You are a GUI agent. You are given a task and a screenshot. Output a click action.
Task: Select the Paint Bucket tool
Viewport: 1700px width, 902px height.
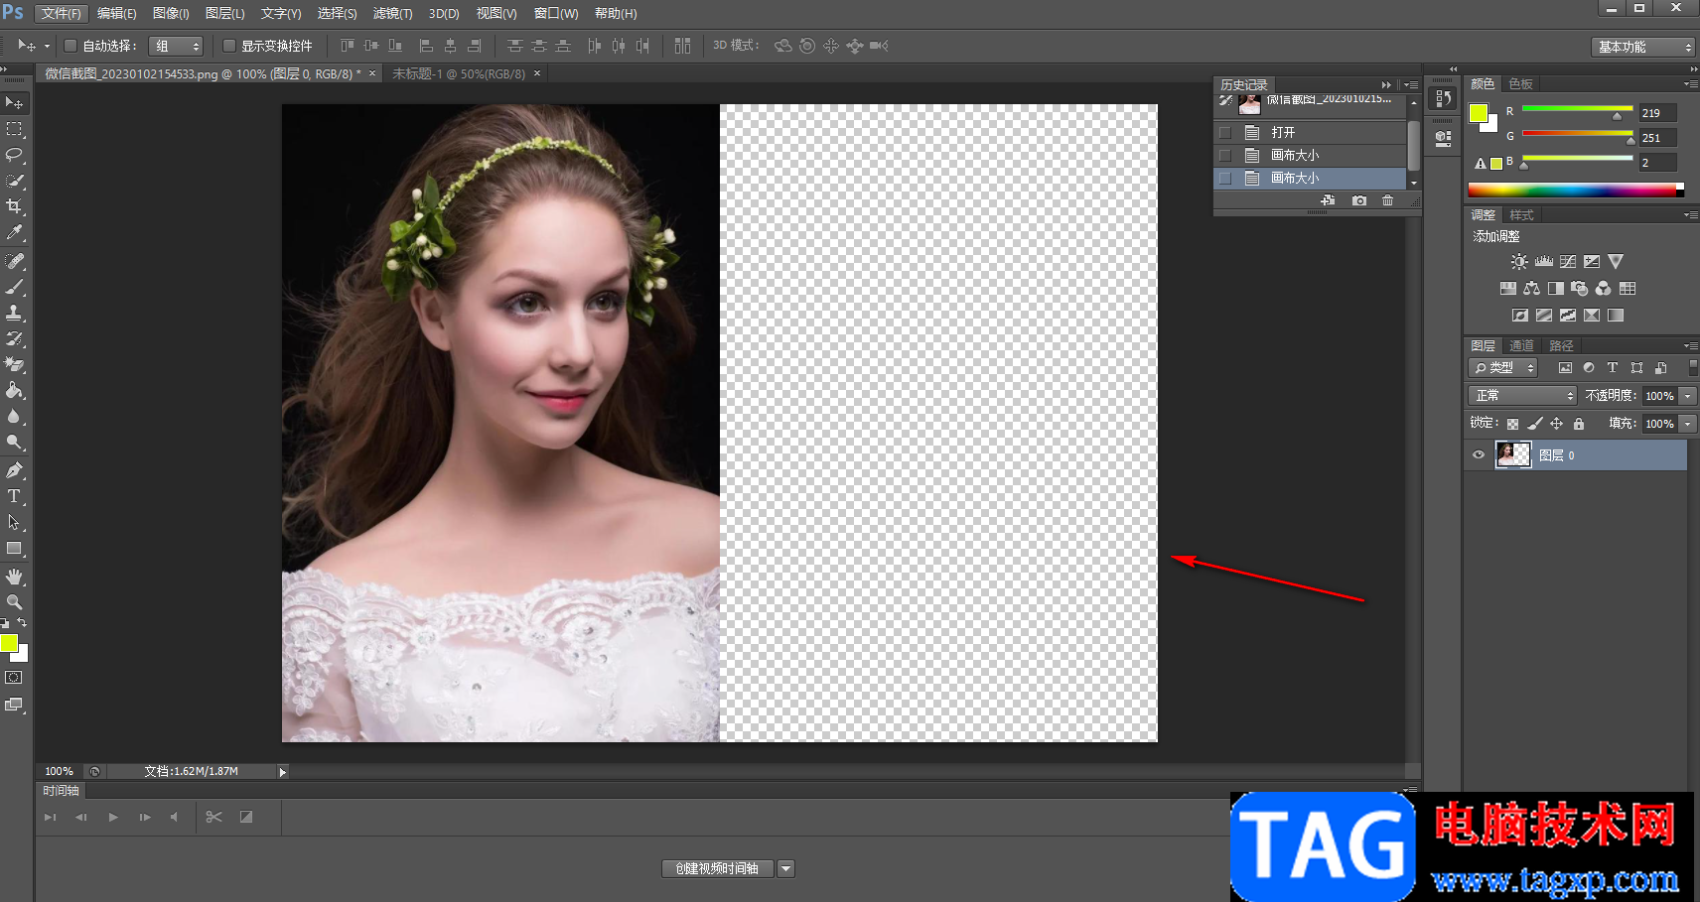(14, 390)
